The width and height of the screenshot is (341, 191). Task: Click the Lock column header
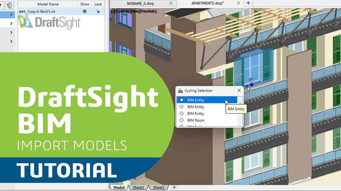coord(98,4)
